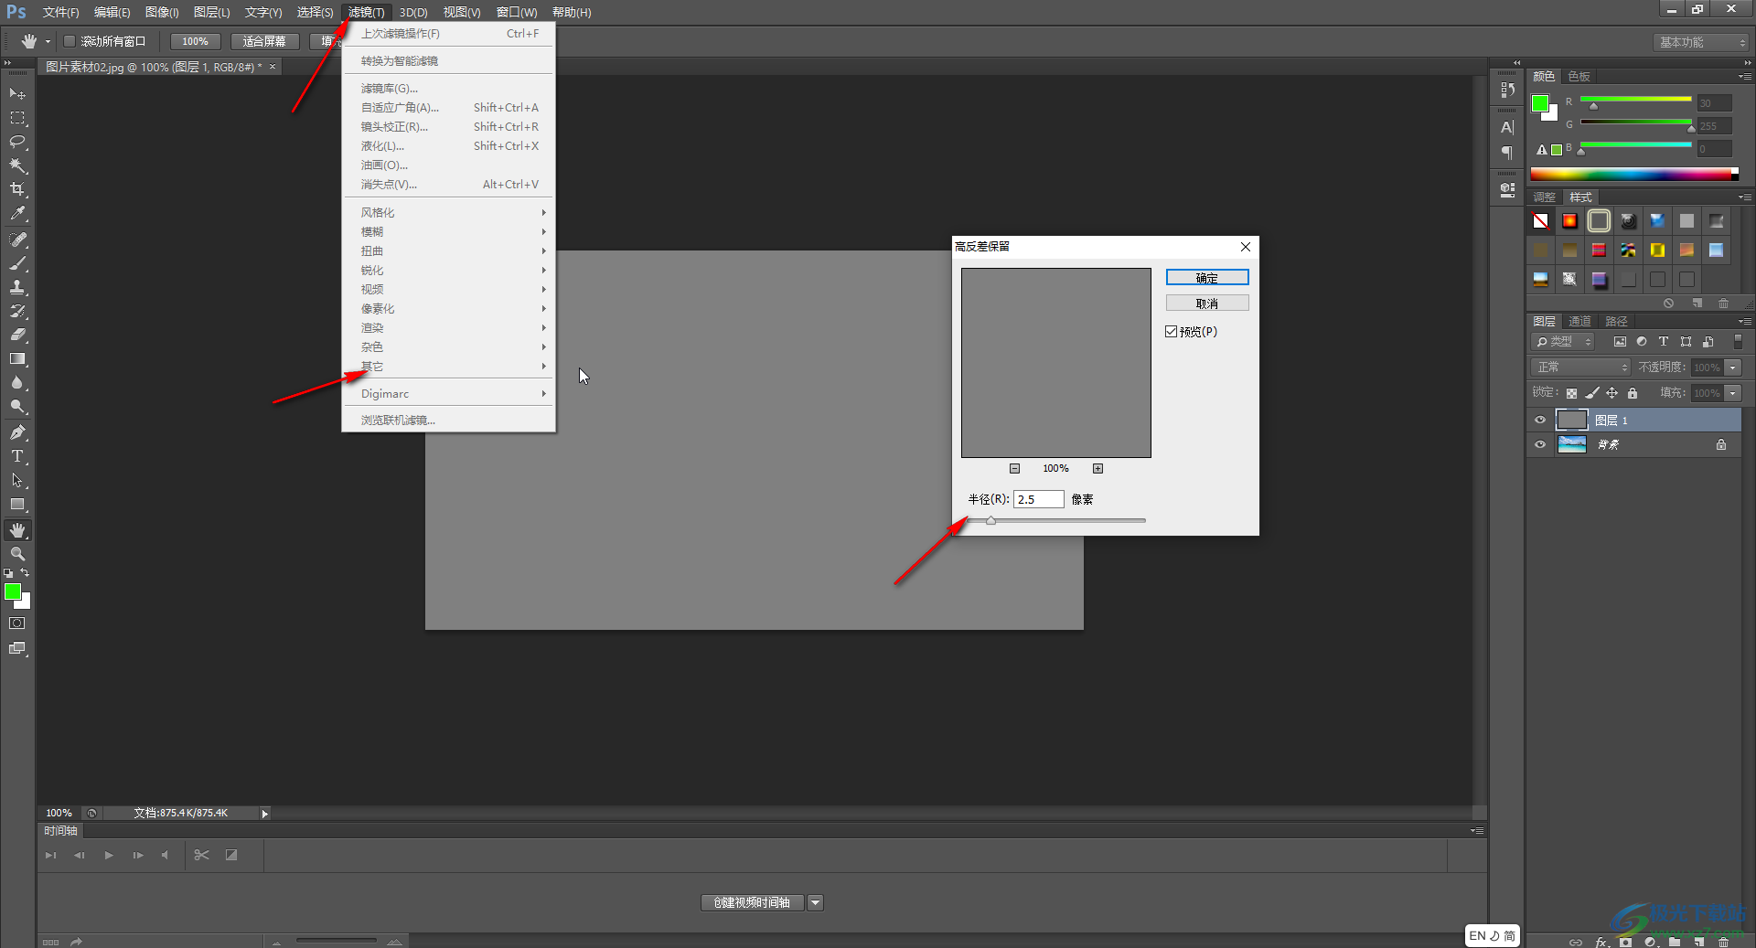
Task: Open the 3D panel icon
Action: click(1507, 189)
